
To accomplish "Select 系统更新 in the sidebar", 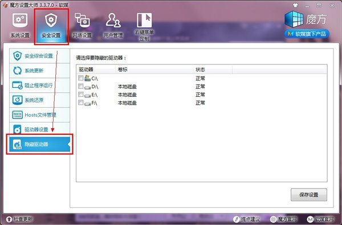I will click(39, 71).
